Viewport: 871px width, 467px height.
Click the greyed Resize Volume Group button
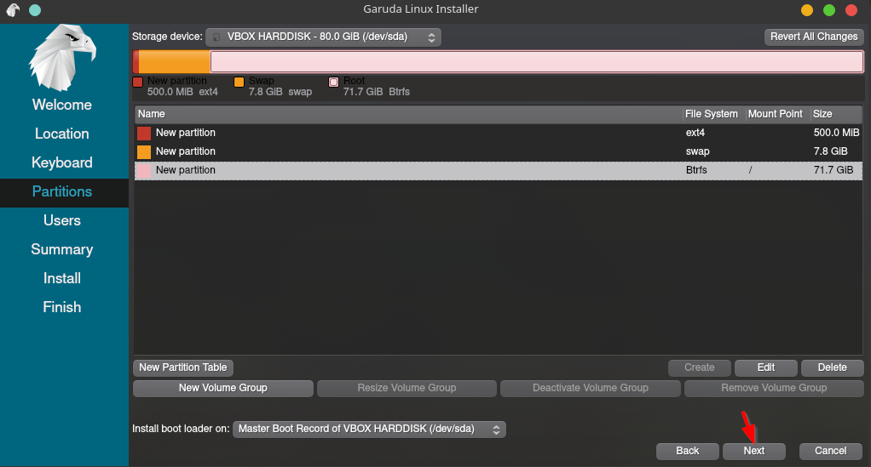(407, 388)
